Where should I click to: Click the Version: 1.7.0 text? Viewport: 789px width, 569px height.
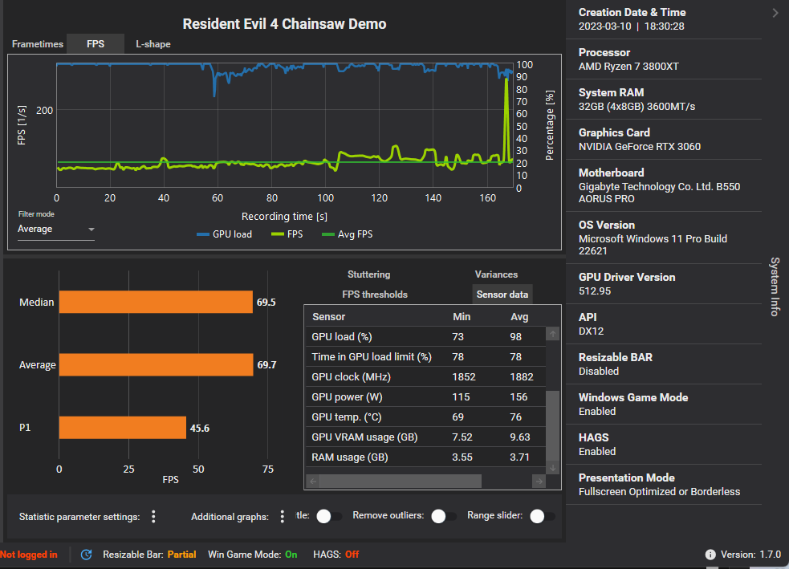click(750, 555)
